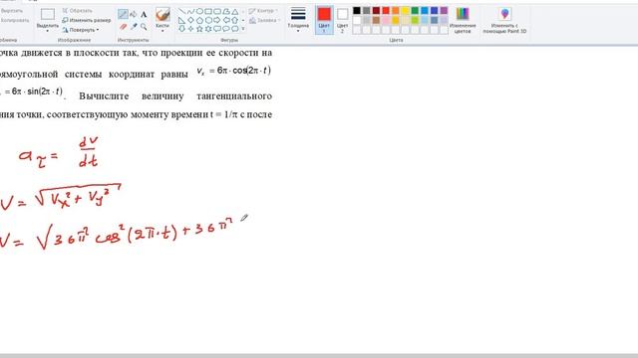Select the Color picker eyedropper tool
Image resolution: width=638 pixels, height=358 pixels.
point(134,27)
